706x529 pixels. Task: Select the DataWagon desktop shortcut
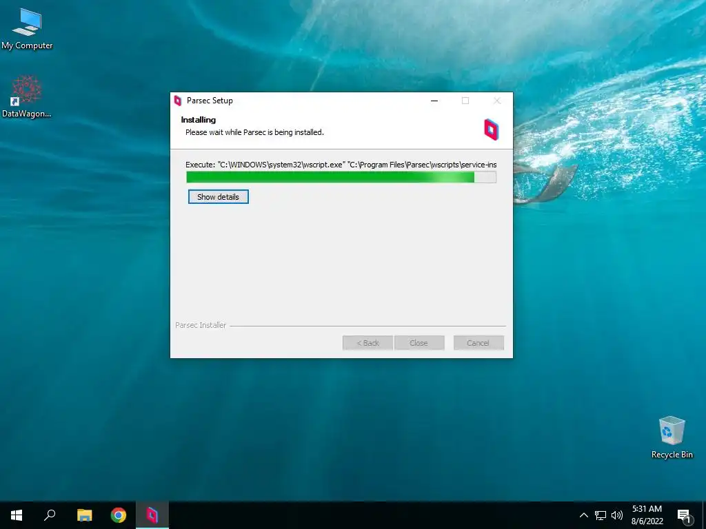coord(27,96)
